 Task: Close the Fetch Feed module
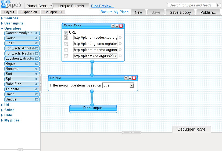121,26
